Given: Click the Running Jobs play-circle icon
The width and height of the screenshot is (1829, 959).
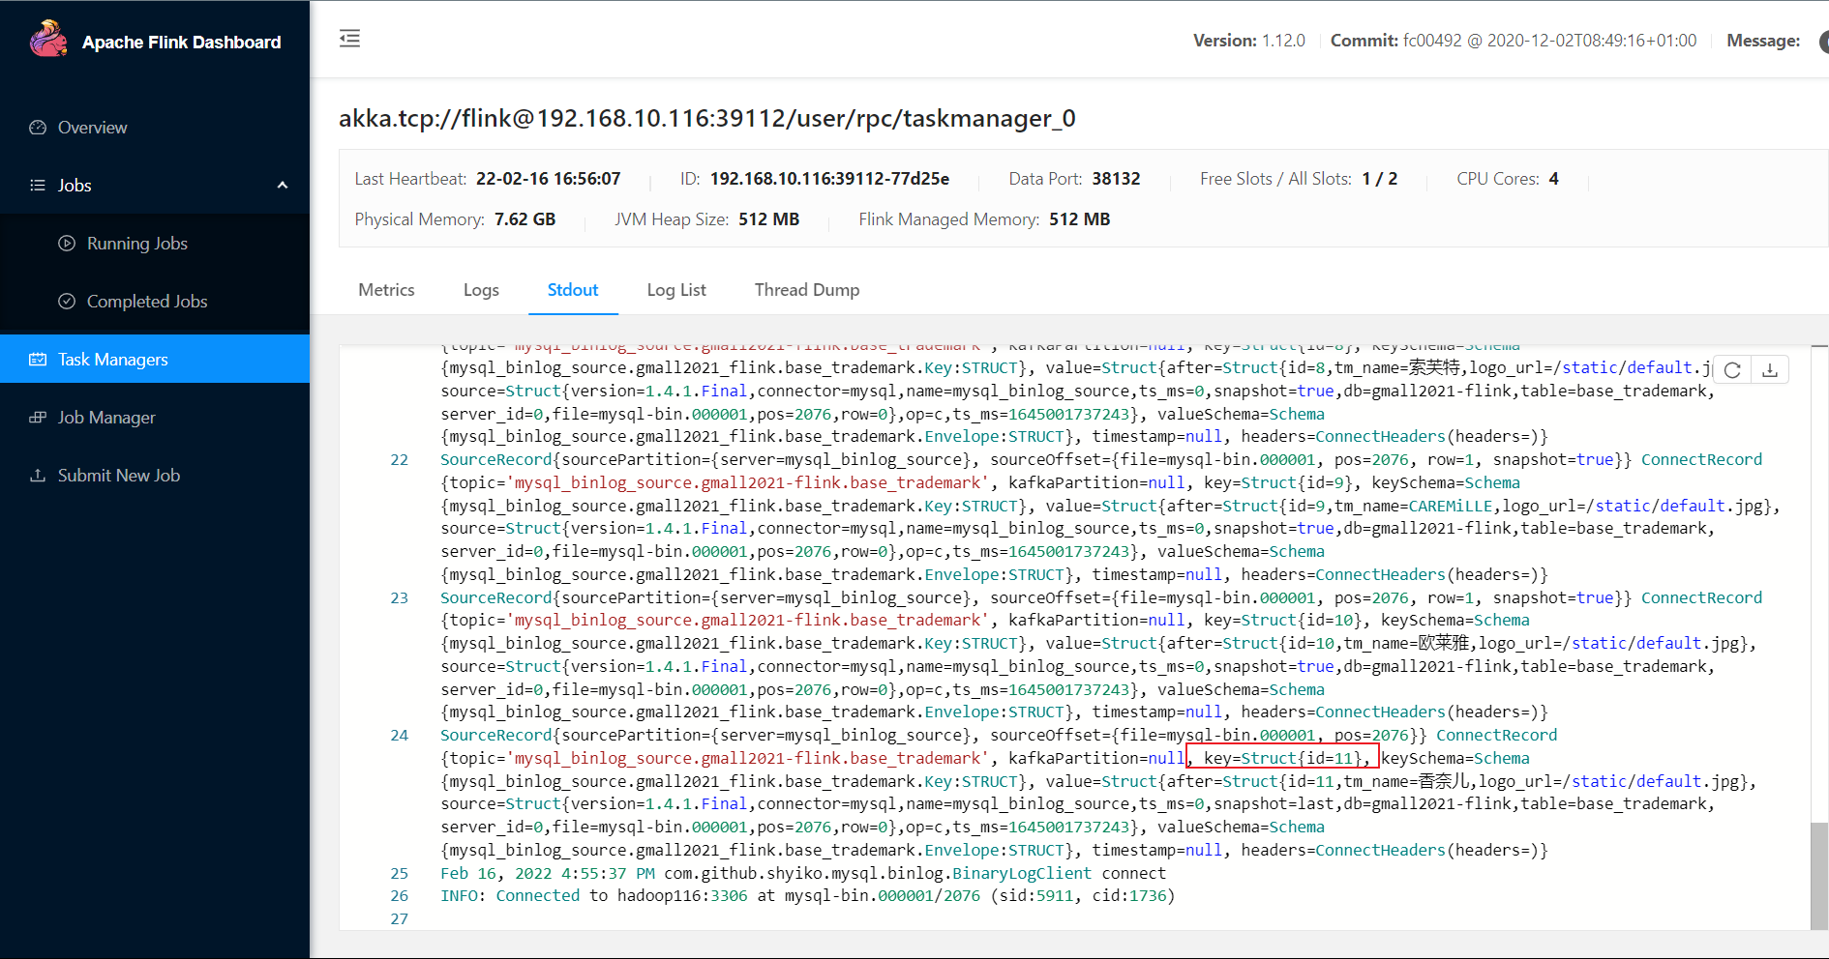Looking at the screenshot, I should coord(67,244).
